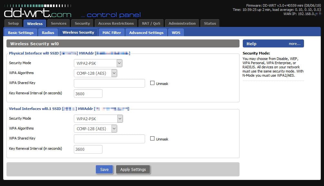Click the Wireless Security wl0 header
Screen dimensions: 324x186
pos(123,44)
